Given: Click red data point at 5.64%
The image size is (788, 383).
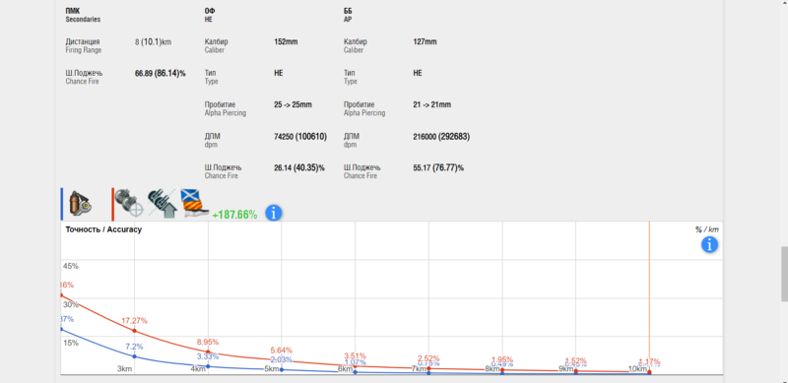Looking at the screenshot, I should point(282,360).
